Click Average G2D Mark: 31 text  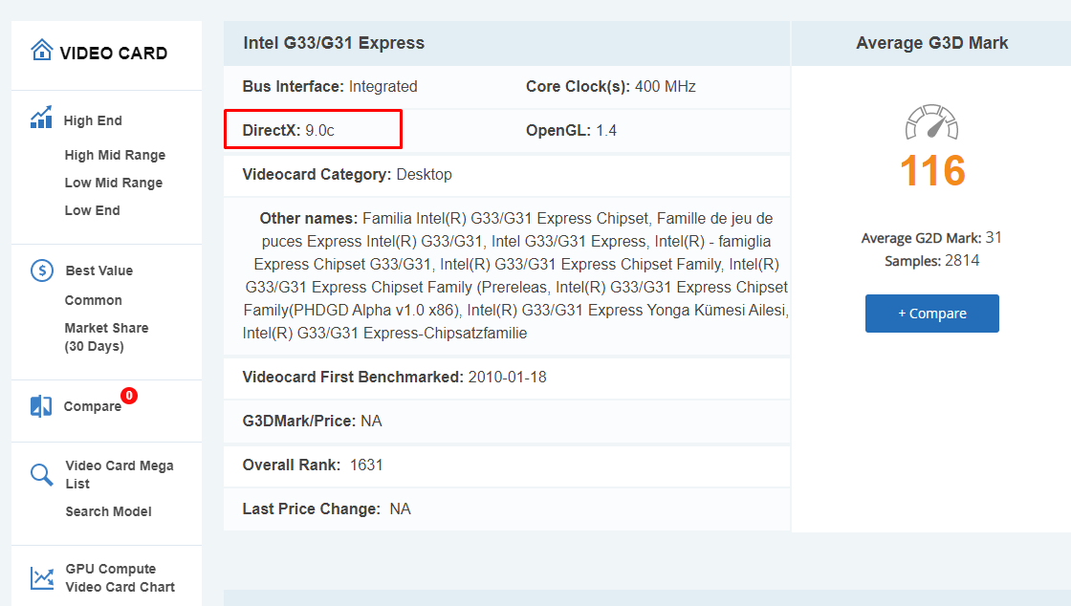[931, 238]
